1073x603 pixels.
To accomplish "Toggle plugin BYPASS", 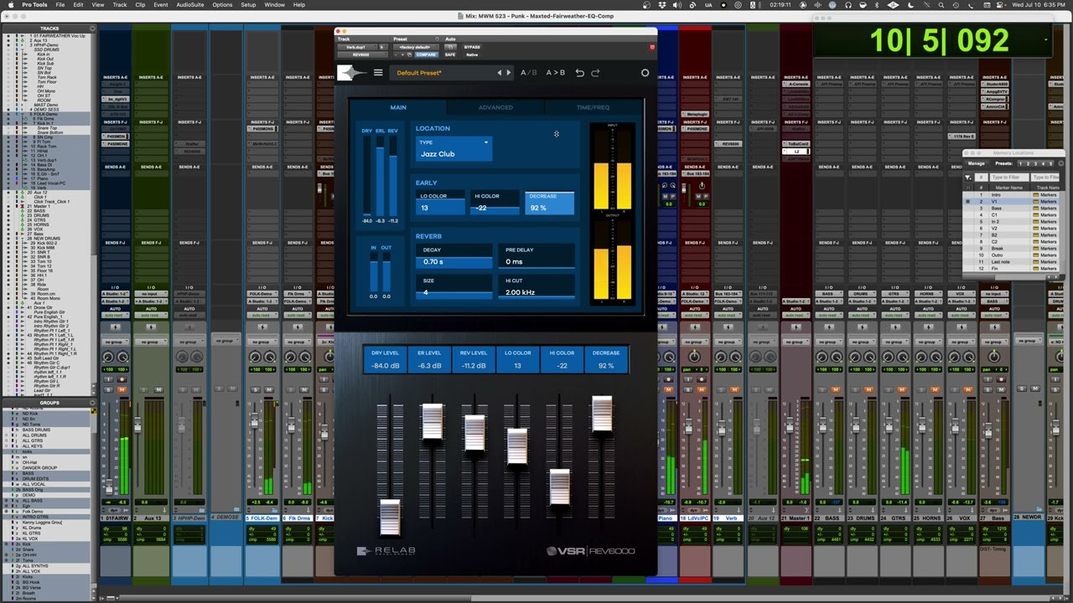I will 472,47.
